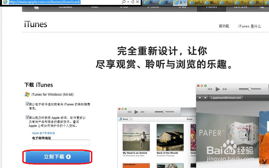Open the Apple 客户私隐政策 link
This screenshot has width=269, height=168.
point(43,133)
